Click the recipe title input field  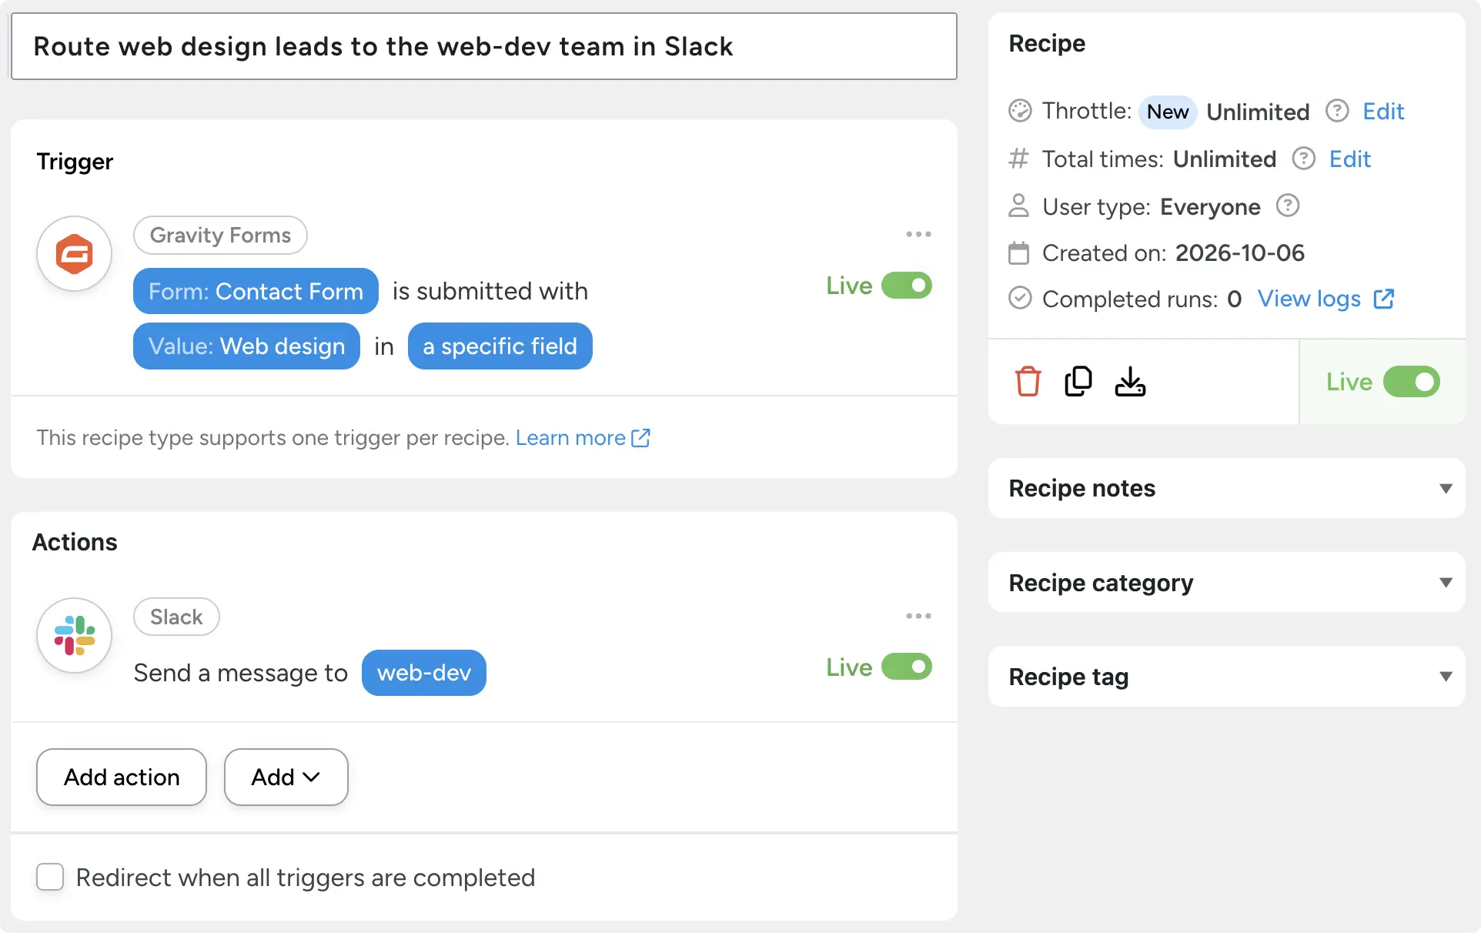pyautogui.click(x=483, y=46)
